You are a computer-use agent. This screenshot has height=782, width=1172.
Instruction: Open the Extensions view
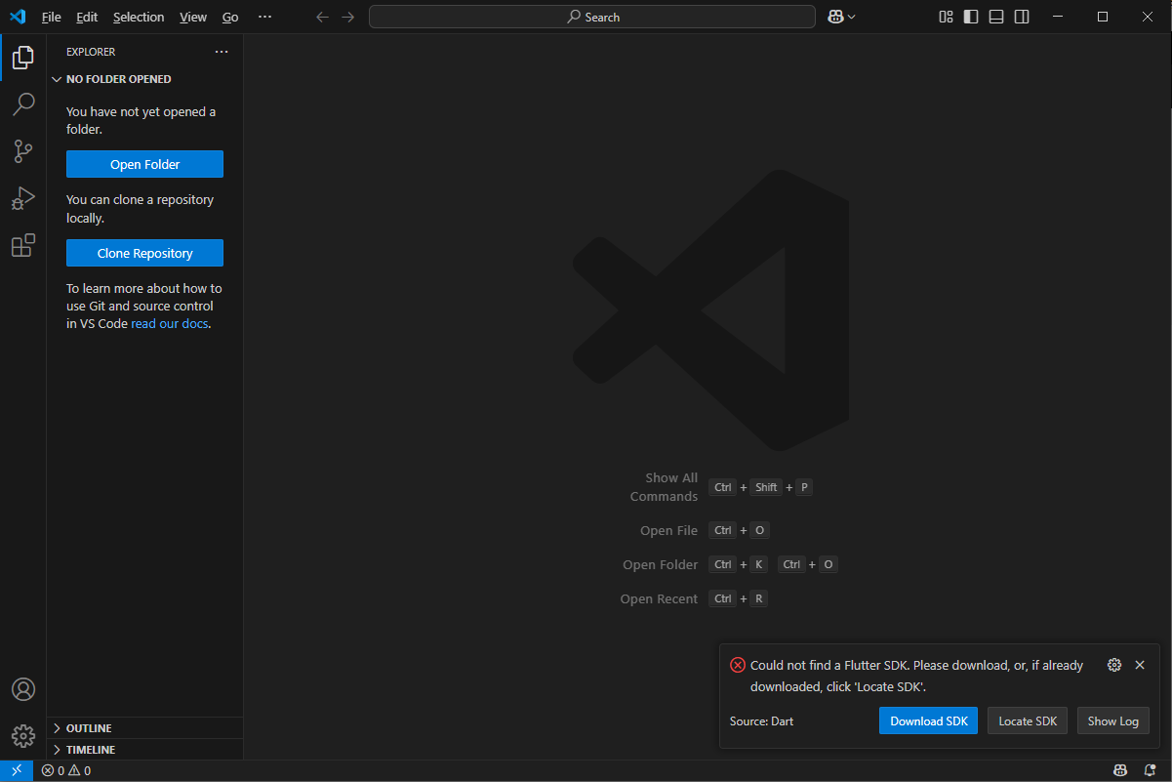22,245
